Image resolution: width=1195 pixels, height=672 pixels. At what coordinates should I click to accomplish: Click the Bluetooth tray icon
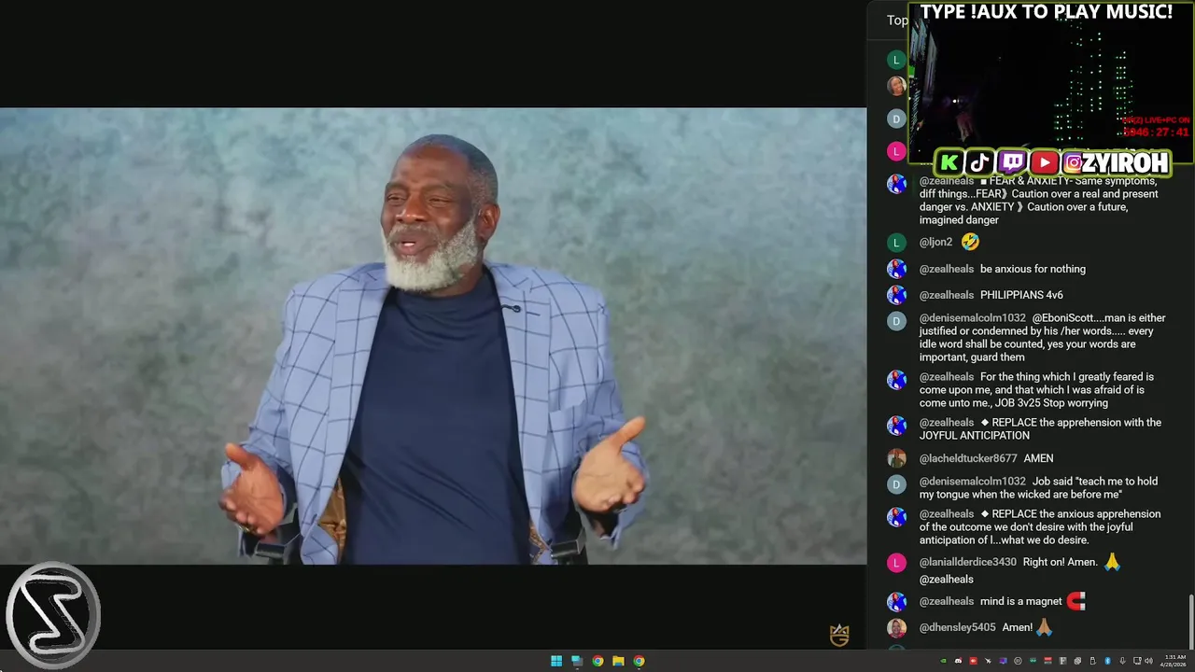[1107, 661]
